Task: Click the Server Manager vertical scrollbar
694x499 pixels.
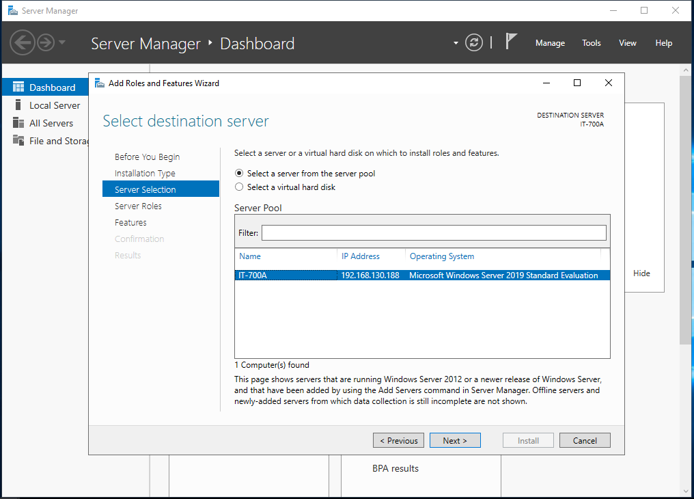Action: click(x=685, y=209)
